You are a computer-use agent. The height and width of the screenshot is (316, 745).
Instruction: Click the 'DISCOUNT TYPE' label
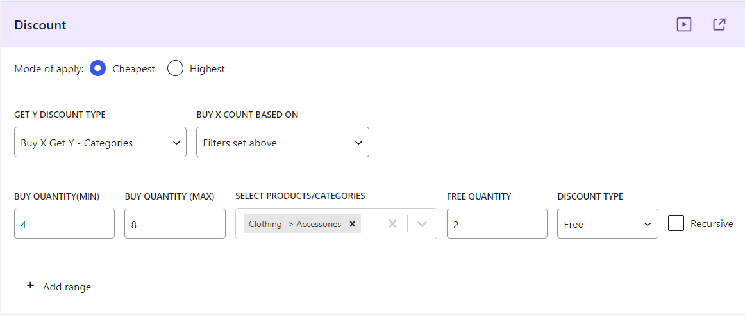click(590, 196)
